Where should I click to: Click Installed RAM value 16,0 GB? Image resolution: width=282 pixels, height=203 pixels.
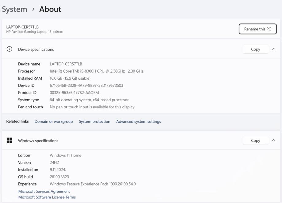pos(70,78)
